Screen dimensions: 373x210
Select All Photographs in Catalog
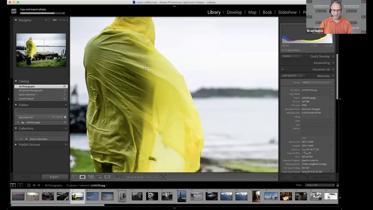[x=41, y=87]
